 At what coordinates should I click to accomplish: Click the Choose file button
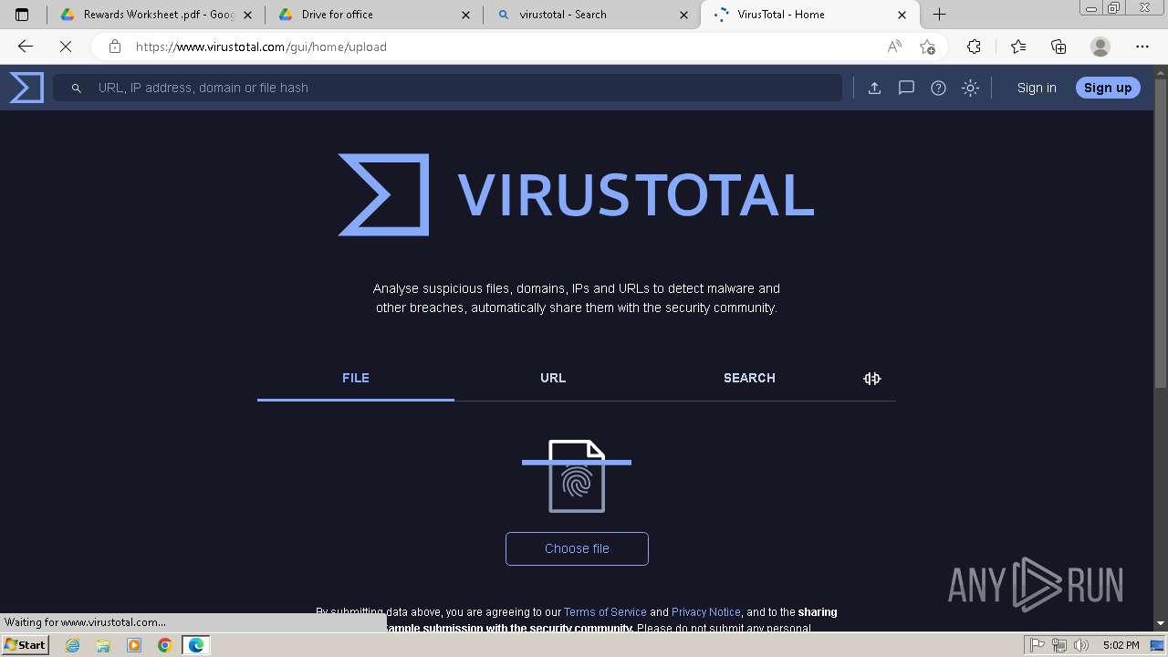click(x=577, y=548)
